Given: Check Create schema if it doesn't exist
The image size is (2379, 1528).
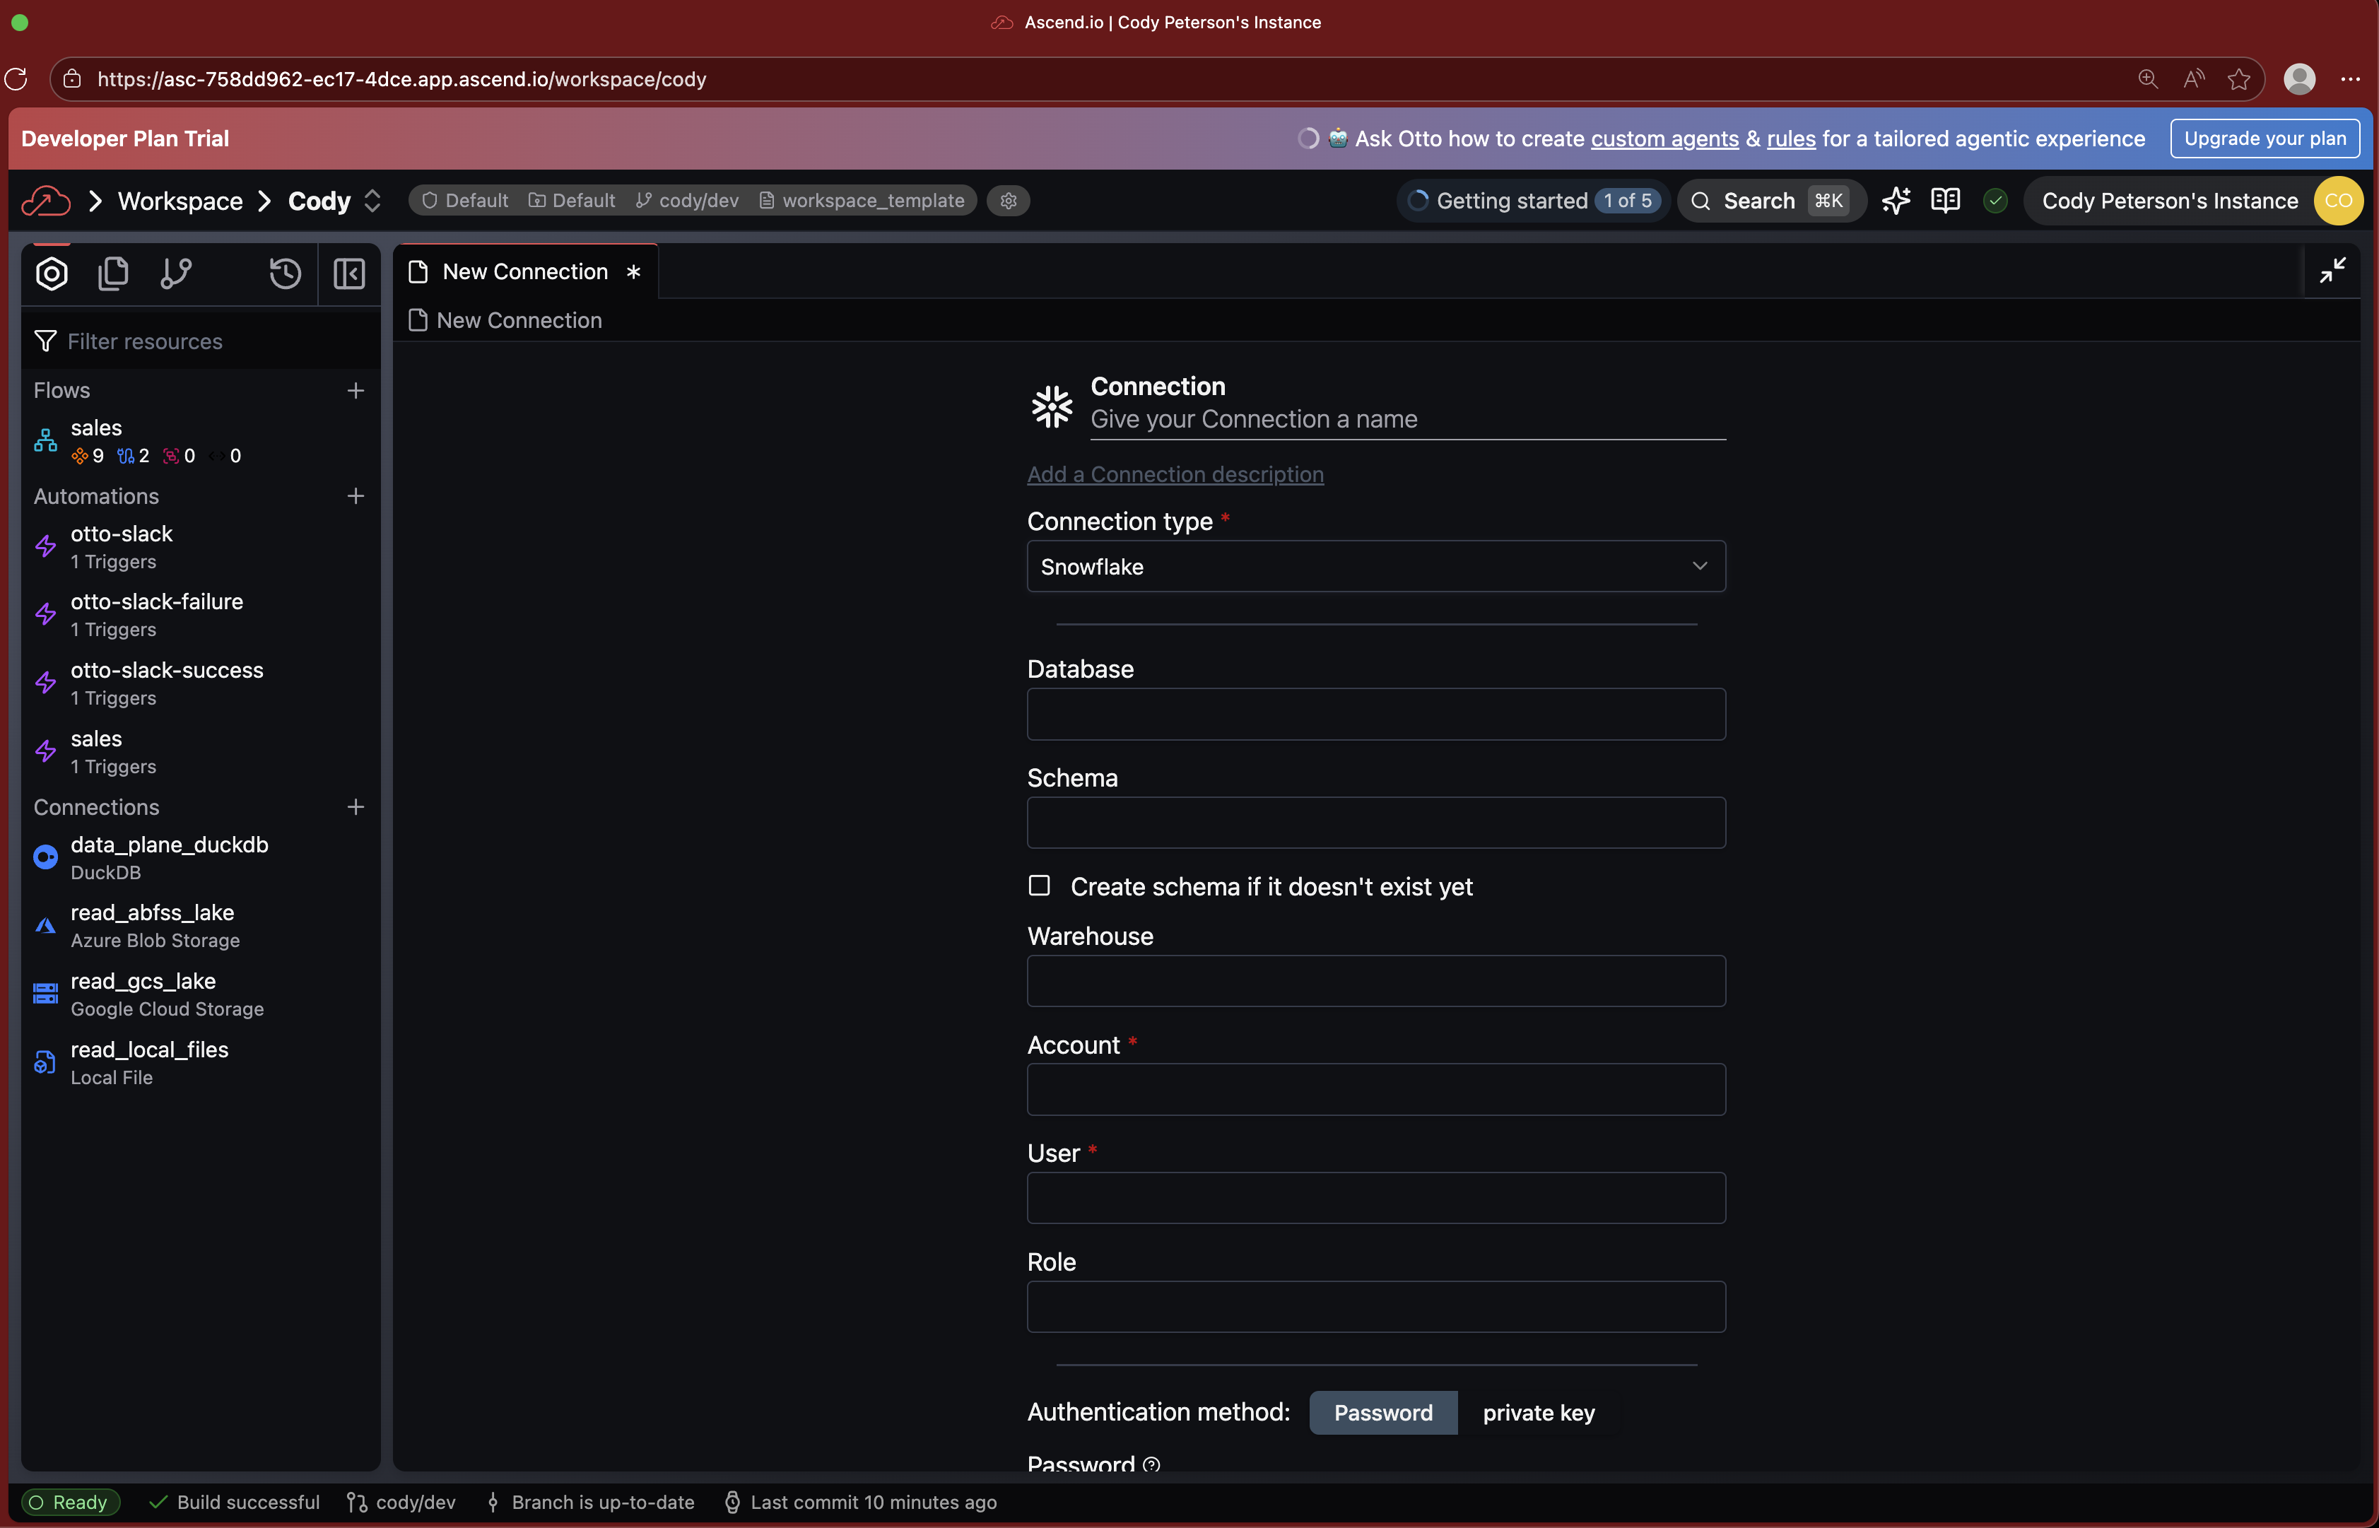Looking at the screenshot, I should click(x=1039, y=885).
